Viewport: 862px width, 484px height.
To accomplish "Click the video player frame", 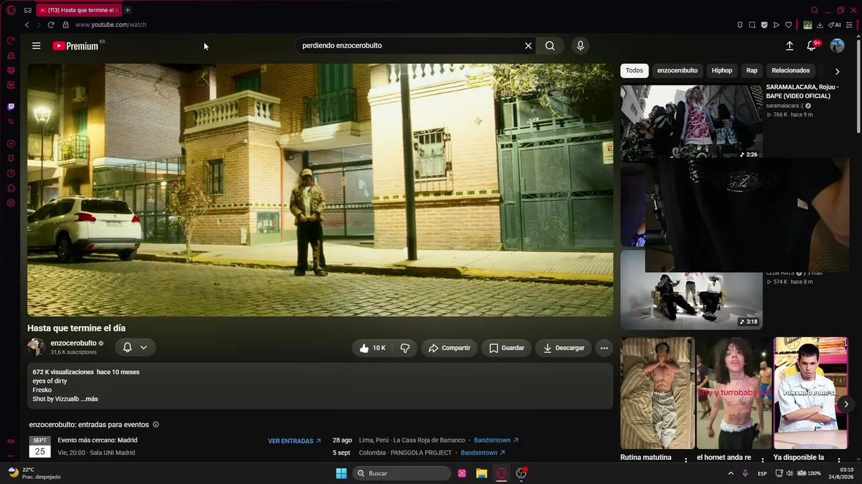I will pyautogui.click(x=321, y=190).
